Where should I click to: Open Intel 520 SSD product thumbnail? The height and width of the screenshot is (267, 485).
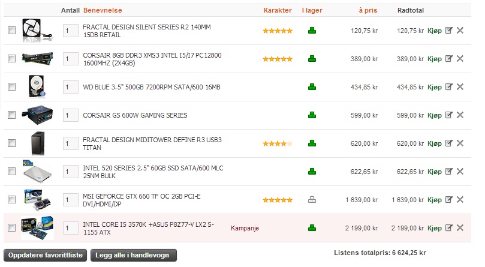(x=37, y=171)
